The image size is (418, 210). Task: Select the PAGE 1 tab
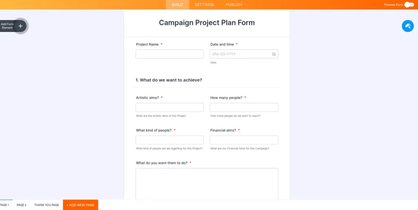[4, 205]
